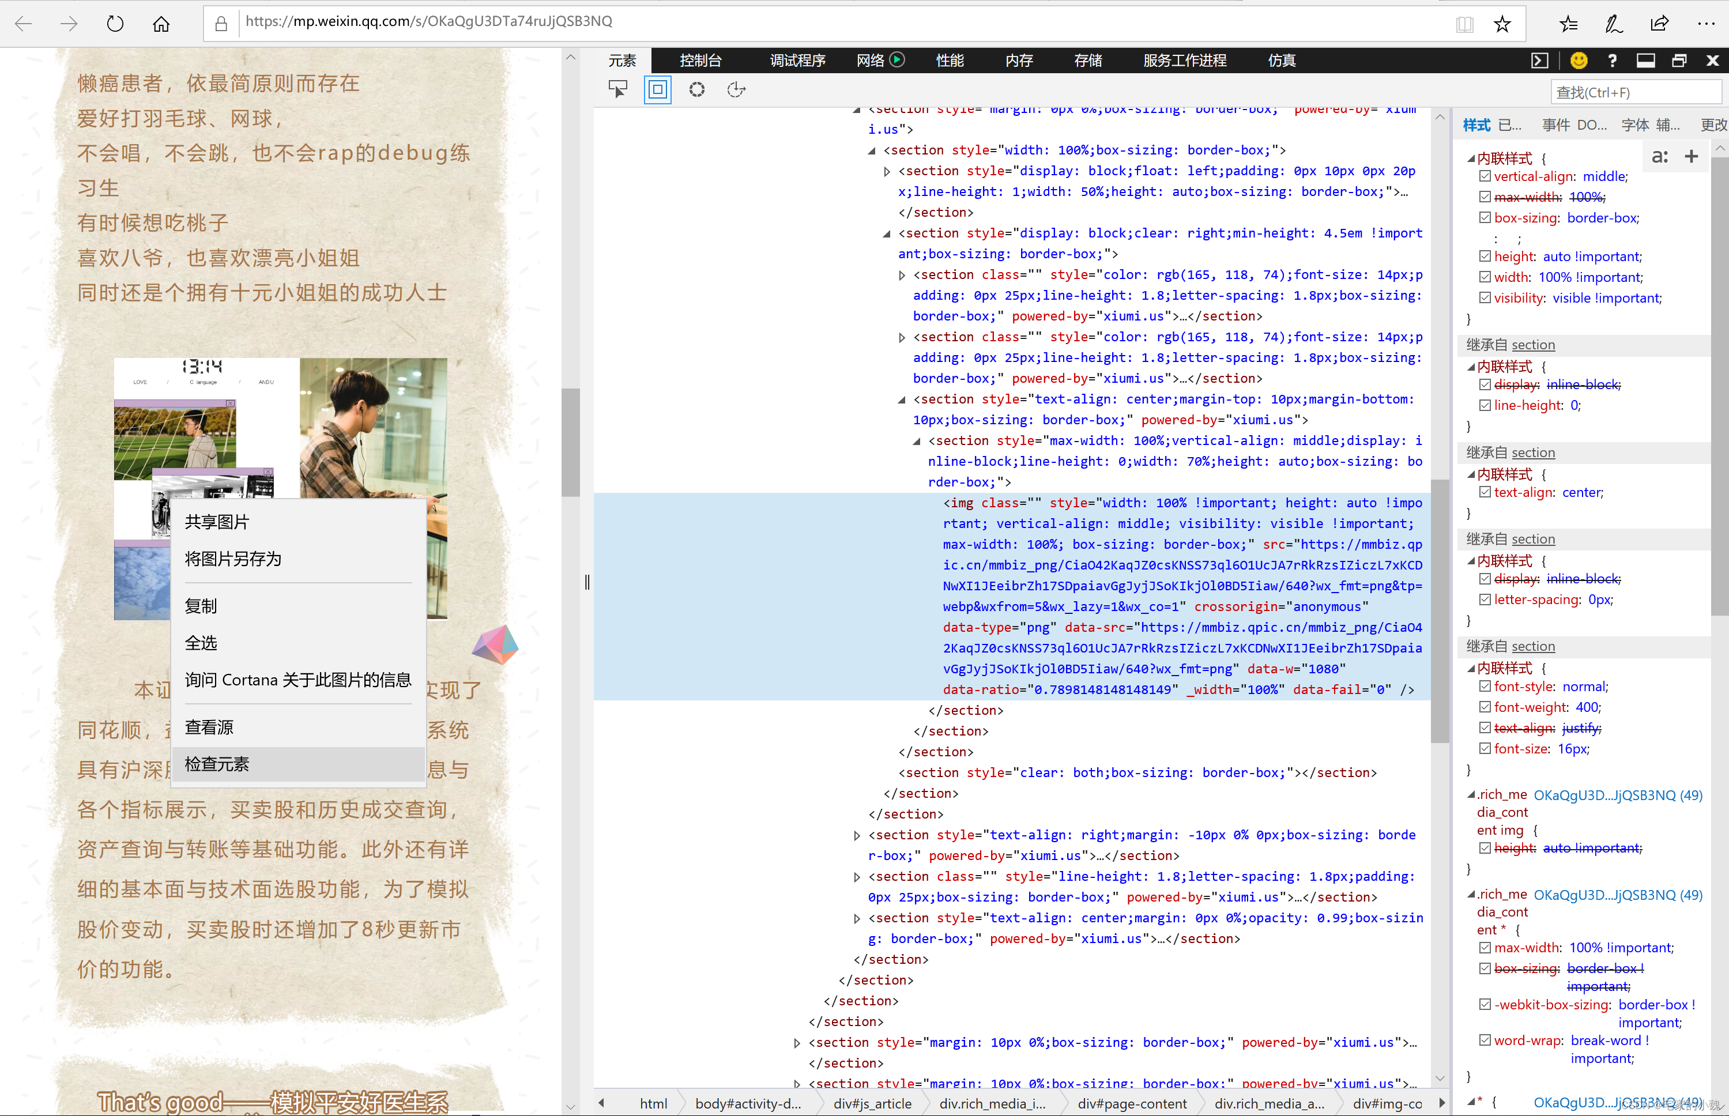1729x1116 pixels.
Task: Toggle DOM element highlighting box icon
Action: [657, 90]
